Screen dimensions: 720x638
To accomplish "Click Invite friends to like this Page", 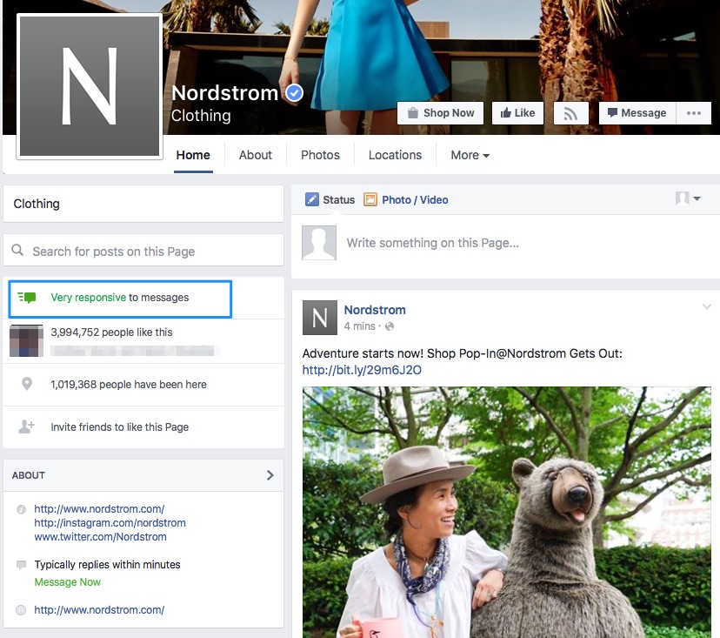I will pyautogui.click(x=119, y=427).
